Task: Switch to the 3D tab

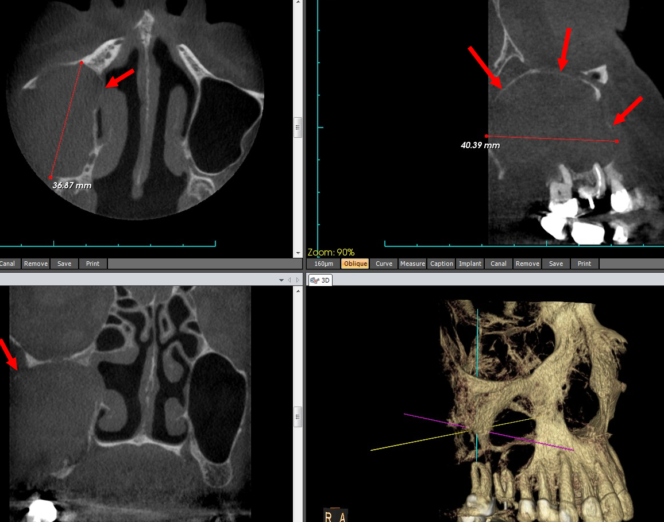Action: [x=321, y=280]
